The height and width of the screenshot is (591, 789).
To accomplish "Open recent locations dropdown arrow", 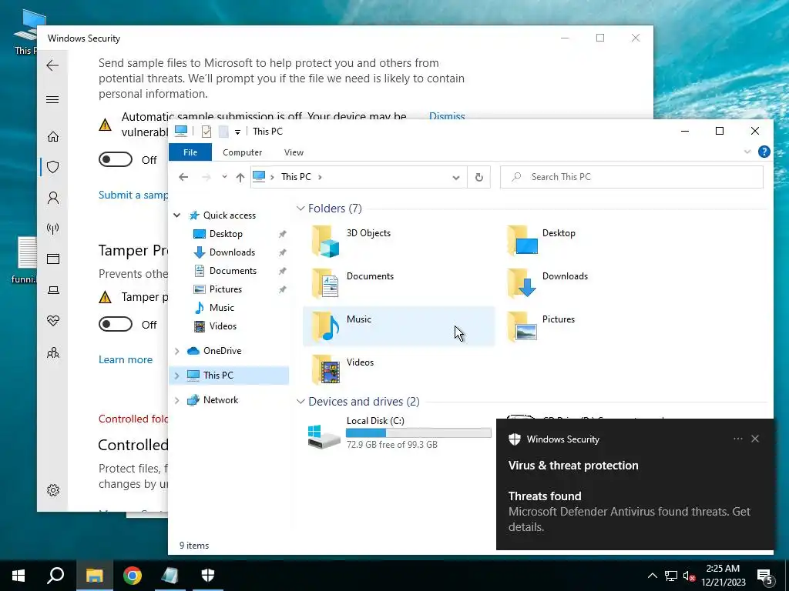I will pyautogui.click(x=224, y=177).
